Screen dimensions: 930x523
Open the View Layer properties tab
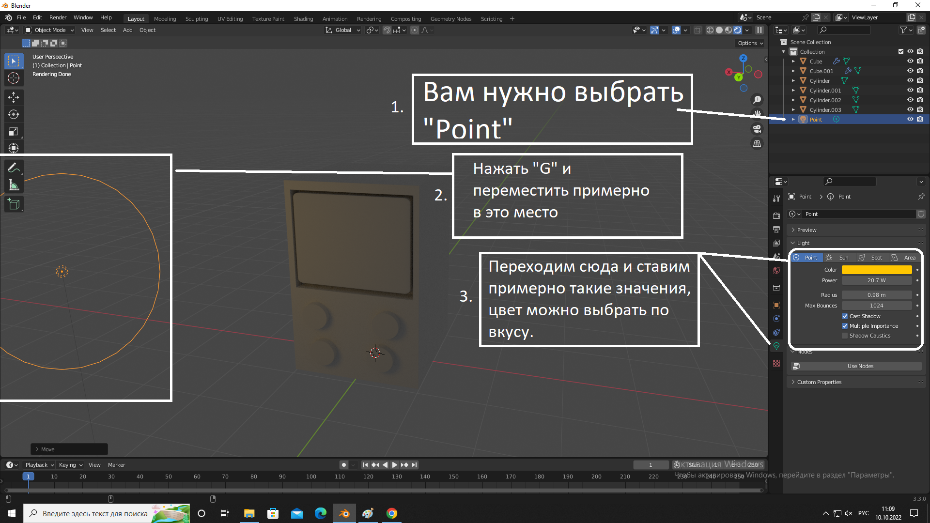(776, 243)
